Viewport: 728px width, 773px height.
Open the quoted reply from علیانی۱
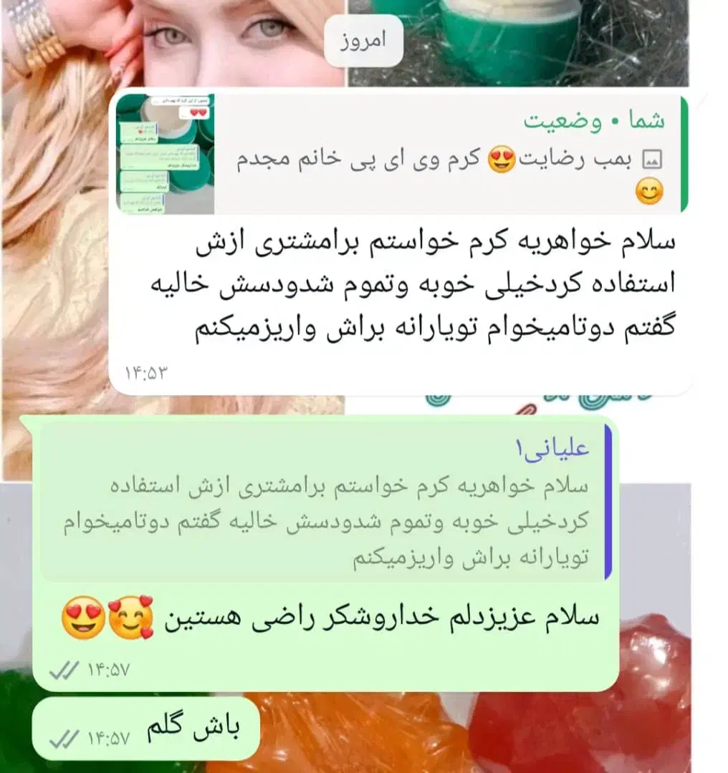tap(326, 503)
